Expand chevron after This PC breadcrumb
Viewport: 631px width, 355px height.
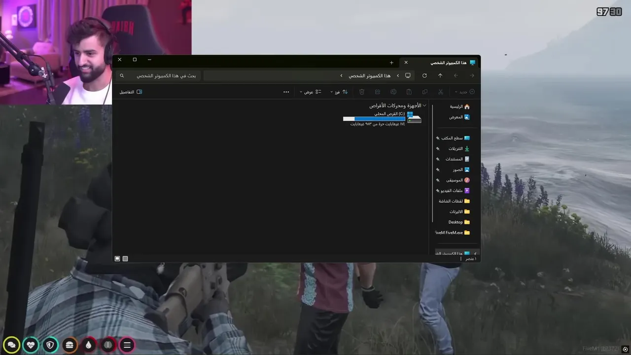tap(341, 75)
